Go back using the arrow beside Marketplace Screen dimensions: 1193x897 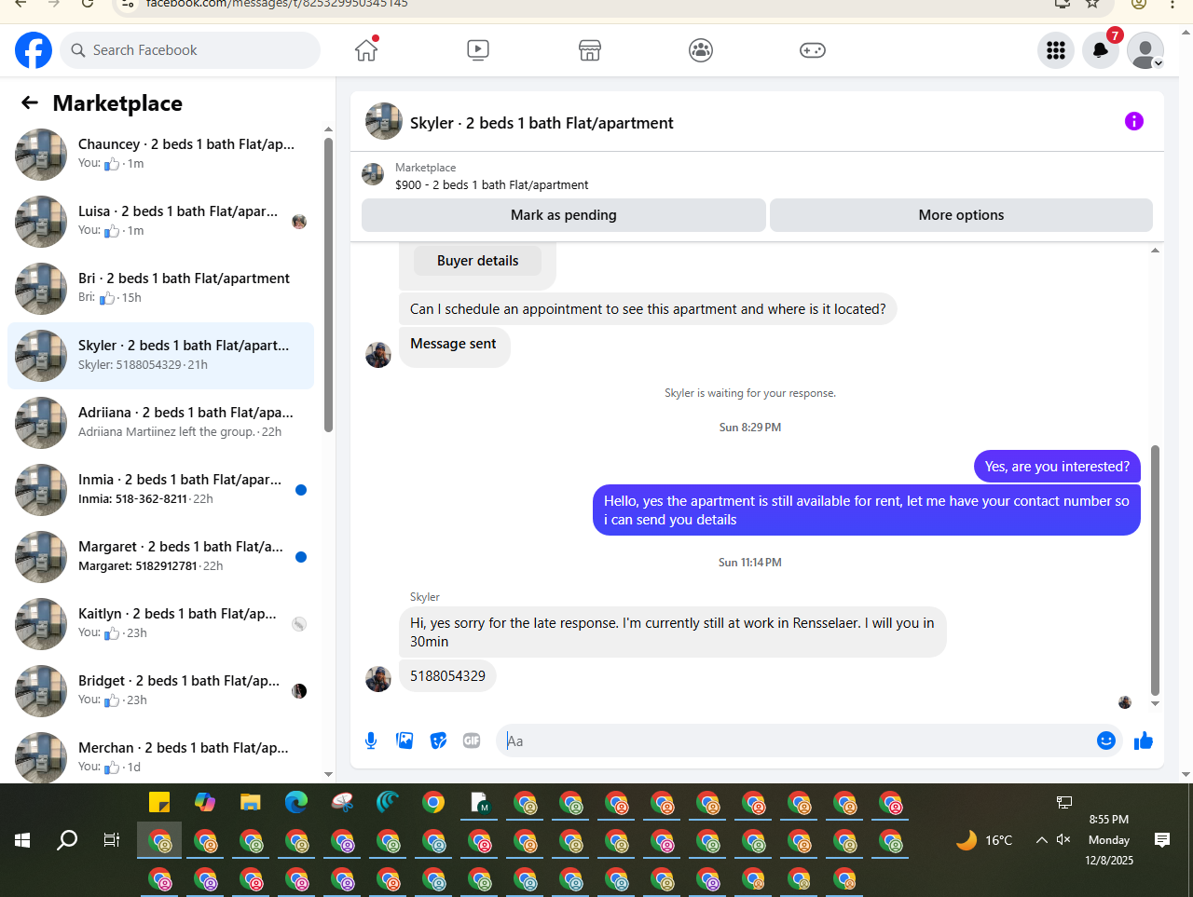tap(30, 103)
